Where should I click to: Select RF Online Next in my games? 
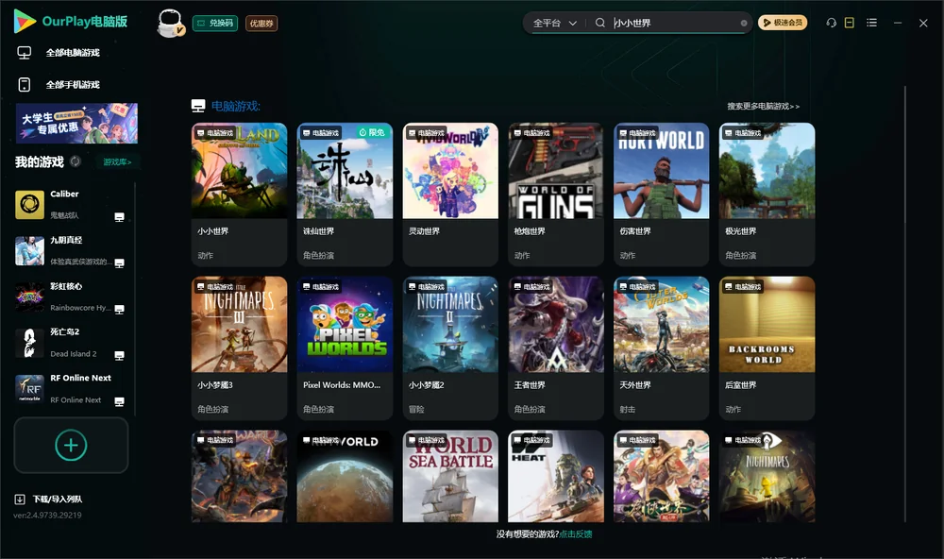[x=71, y=389]
